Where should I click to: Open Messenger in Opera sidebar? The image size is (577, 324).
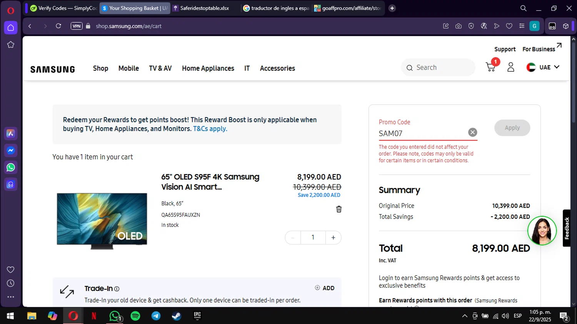(x=11, y=150)
